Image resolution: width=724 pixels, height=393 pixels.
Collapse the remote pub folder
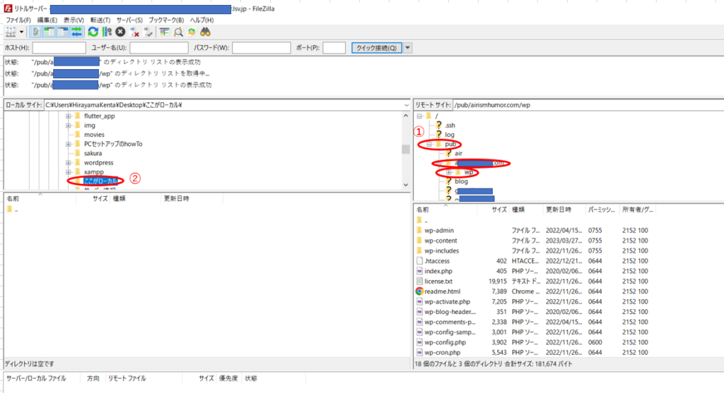pyautogui.click(x=429, y=144)
